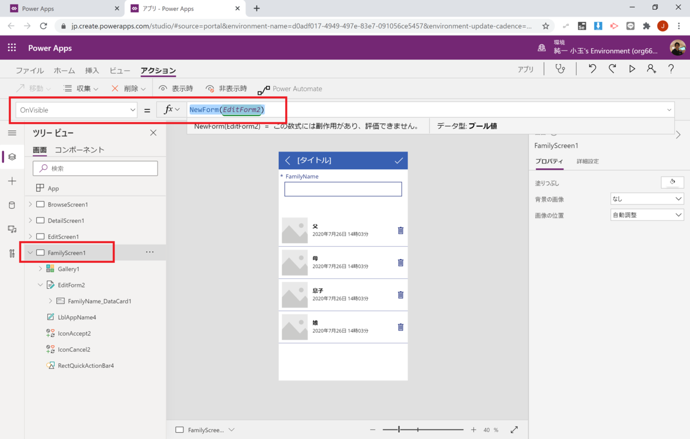Switch to the コンポーネント tab
Screen dimensions: 690x439
tap(79, 150)
